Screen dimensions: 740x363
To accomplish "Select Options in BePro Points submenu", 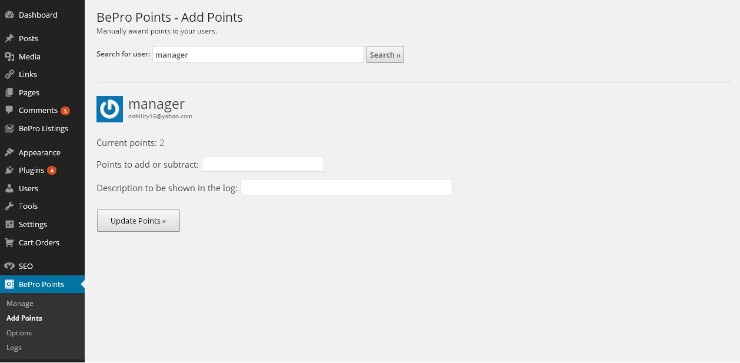I will point(19,333).
